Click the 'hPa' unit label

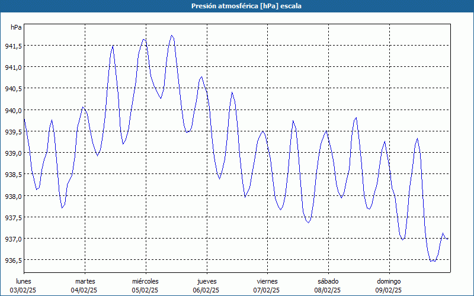click(16, 27)
